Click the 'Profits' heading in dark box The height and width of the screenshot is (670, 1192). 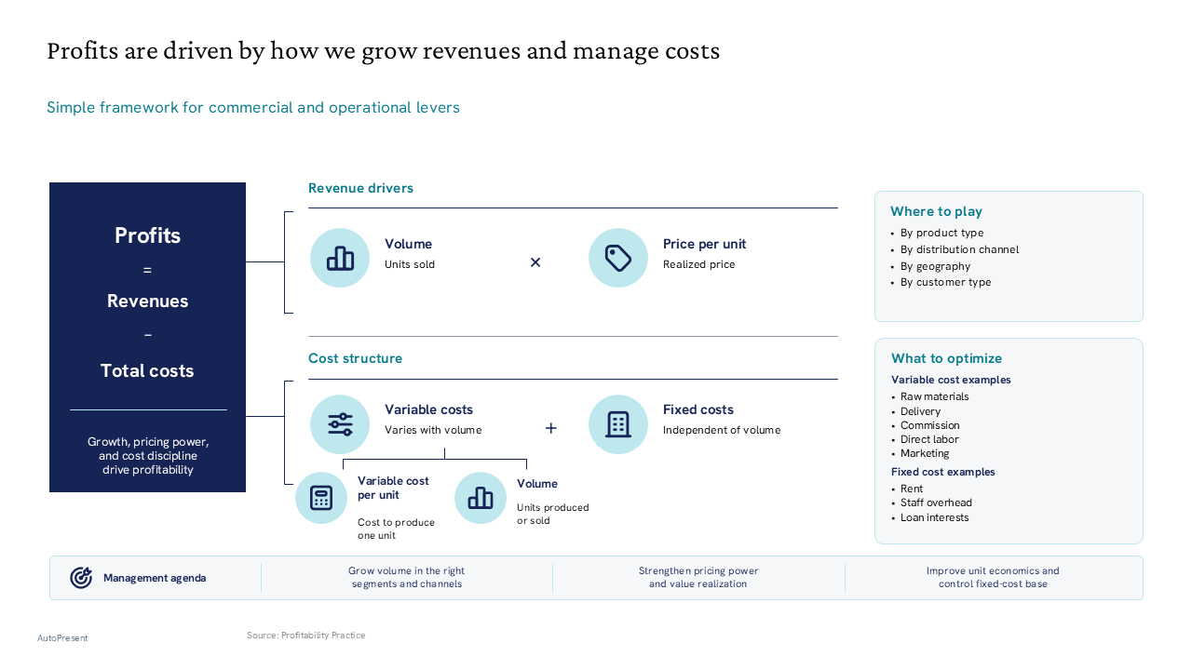(x=147, y=235)
